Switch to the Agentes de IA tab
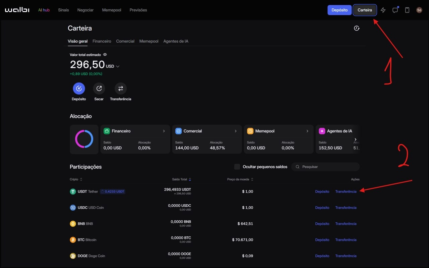 pyautogui.click(x=176, y=41)
